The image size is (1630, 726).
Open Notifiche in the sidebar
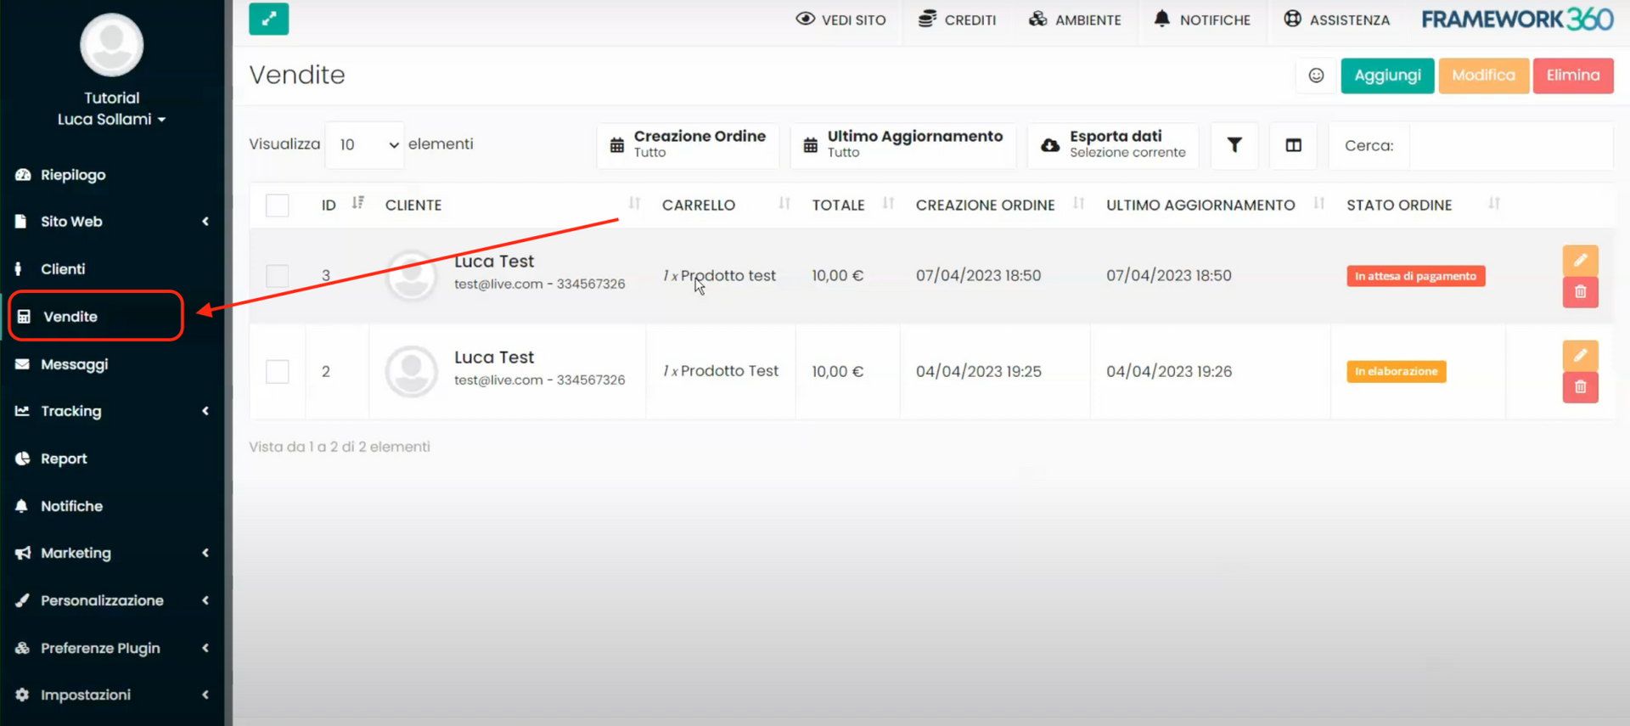point(72,506)
